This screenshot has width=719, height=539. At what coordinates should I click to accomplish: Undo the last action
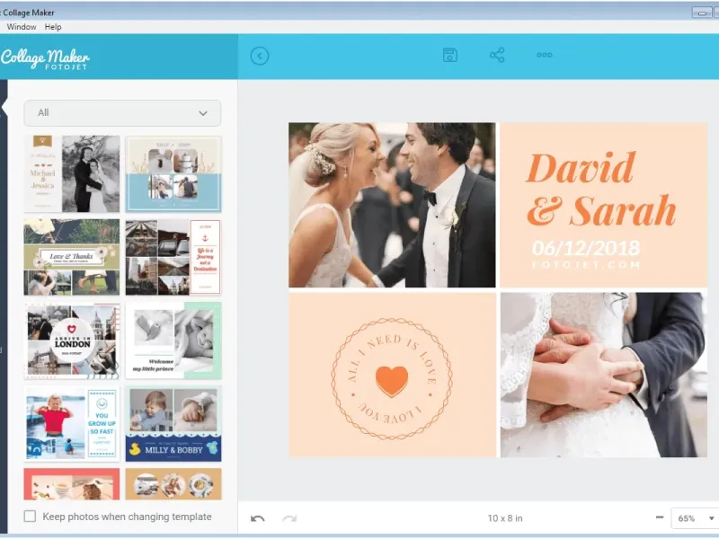click(258, 518)
